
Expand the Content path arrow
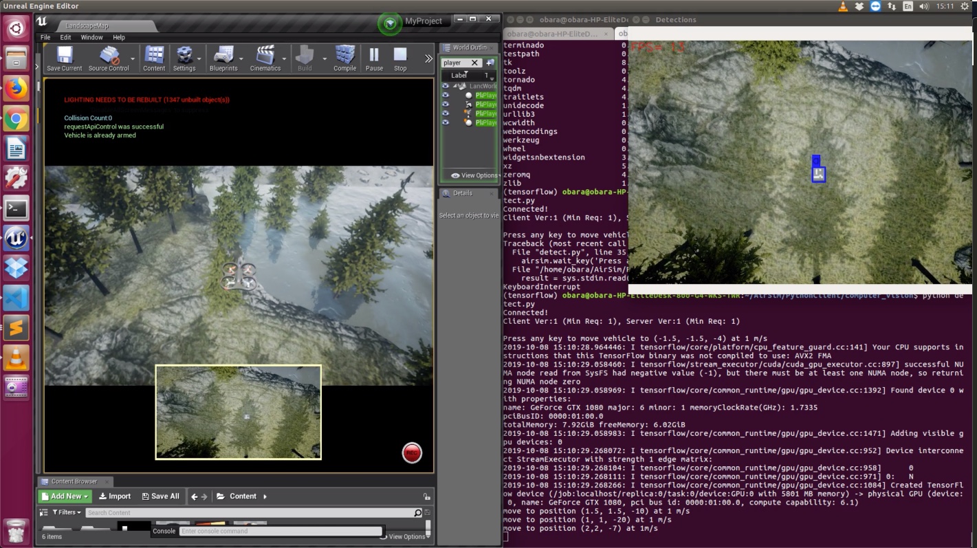tap(265, 496)
